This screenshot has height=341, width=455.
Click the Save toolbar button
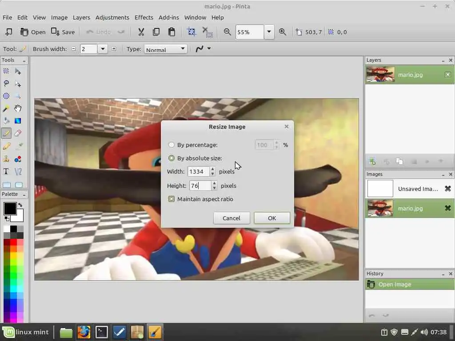[x=63, y=32]
